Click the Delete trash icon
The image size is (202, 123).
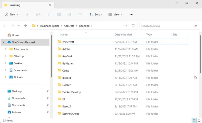pyautogui.click(x=80, y=14)
